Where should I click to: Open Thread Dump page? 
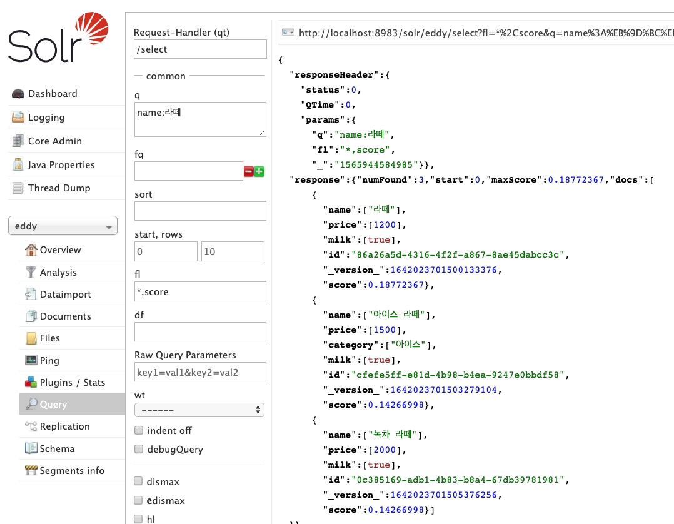coord(59,188)
